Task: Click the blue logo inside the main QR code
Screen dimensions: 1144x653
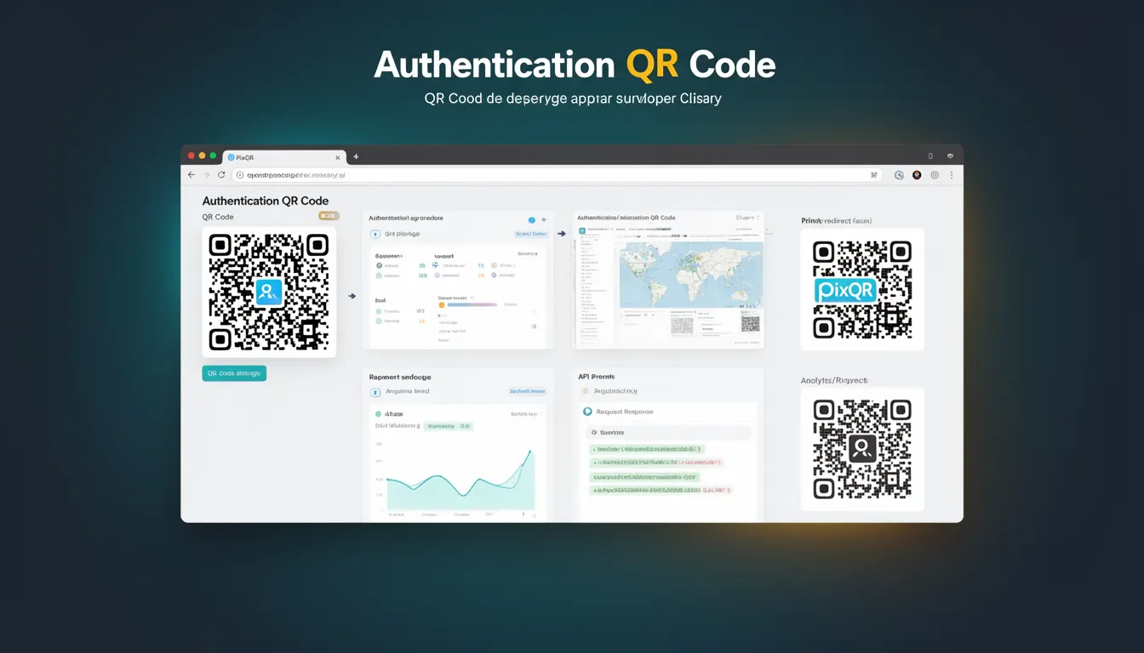Action: [268, 292]
